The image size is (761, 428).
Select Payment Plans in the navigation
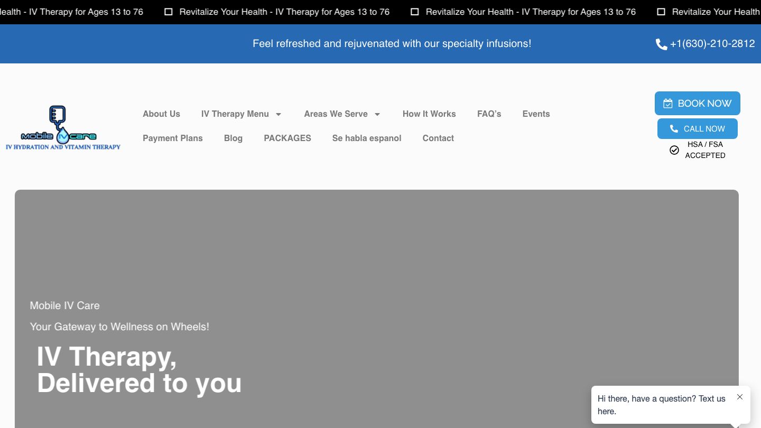[172, 138]
